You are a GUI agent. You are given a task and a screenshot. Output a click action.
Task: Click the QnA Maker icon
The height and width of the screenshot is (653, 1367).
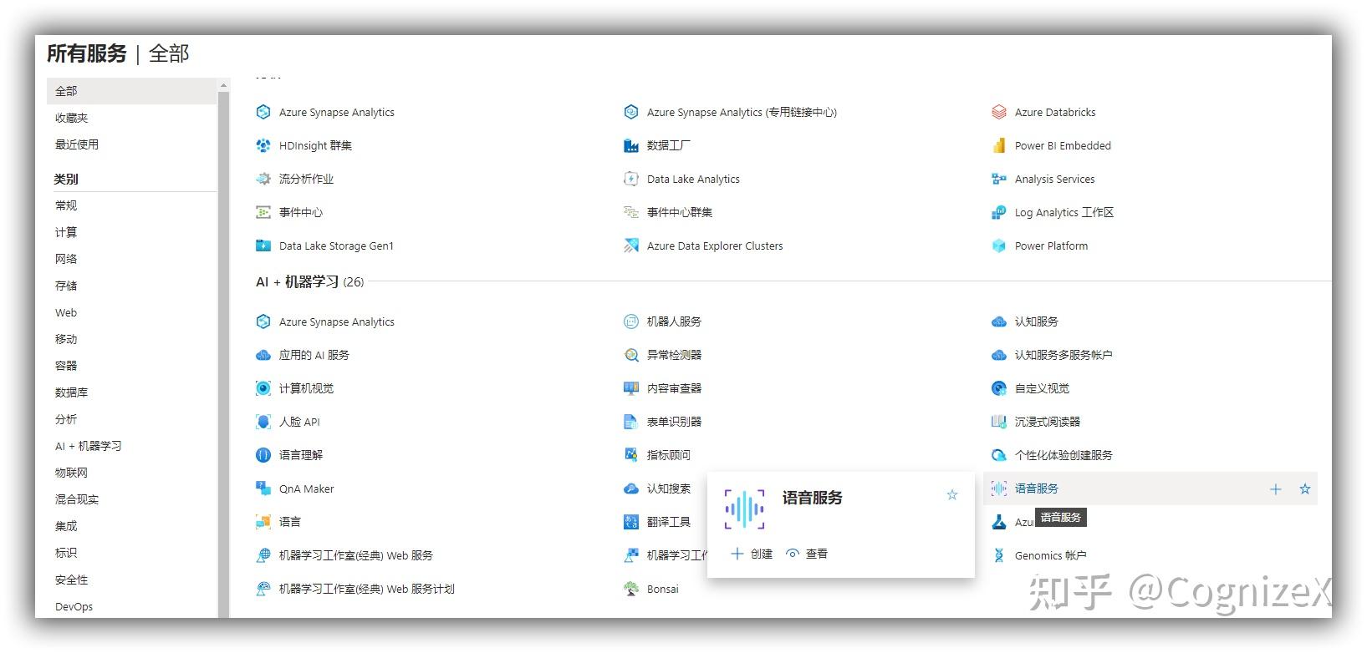click(x=263, y=488)
